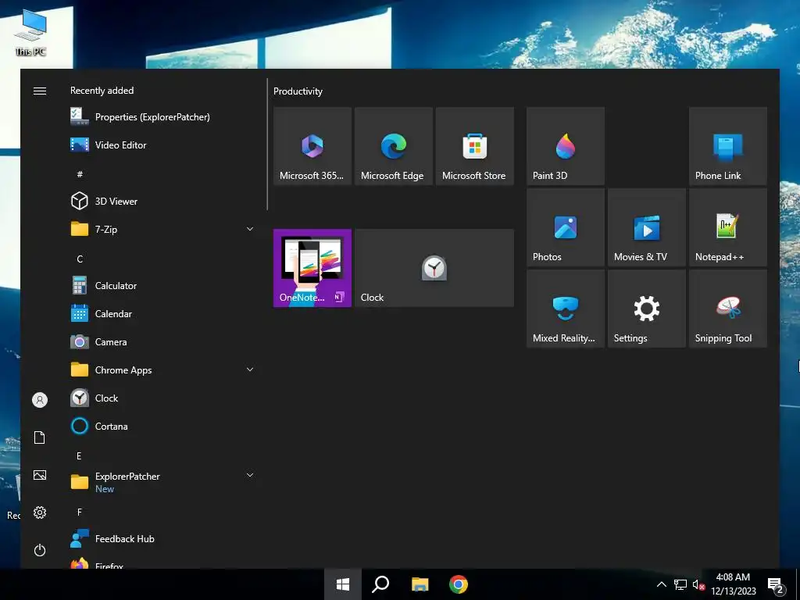Open the Microsoft Store tile
Viewport: 800px width, 600px height.
point(474,146)
